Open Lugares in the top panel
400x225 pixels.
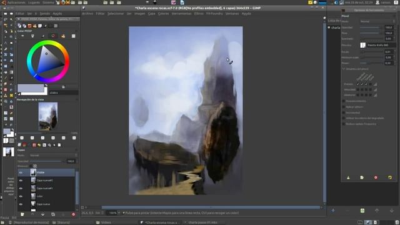click(34, 2)
